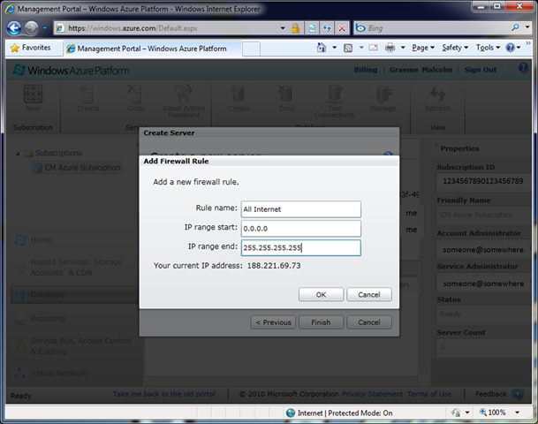The height and width of the screenshot is (424, 538).
Task: Open the search provider dropdown arrow
Action: [527, 26]
